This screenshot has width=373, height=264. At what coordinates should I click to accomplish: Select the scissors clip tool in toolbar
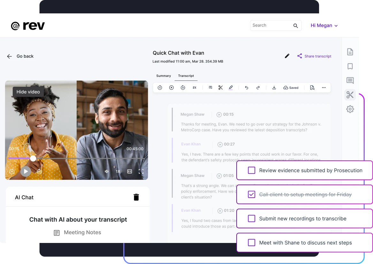click(221, 88)
